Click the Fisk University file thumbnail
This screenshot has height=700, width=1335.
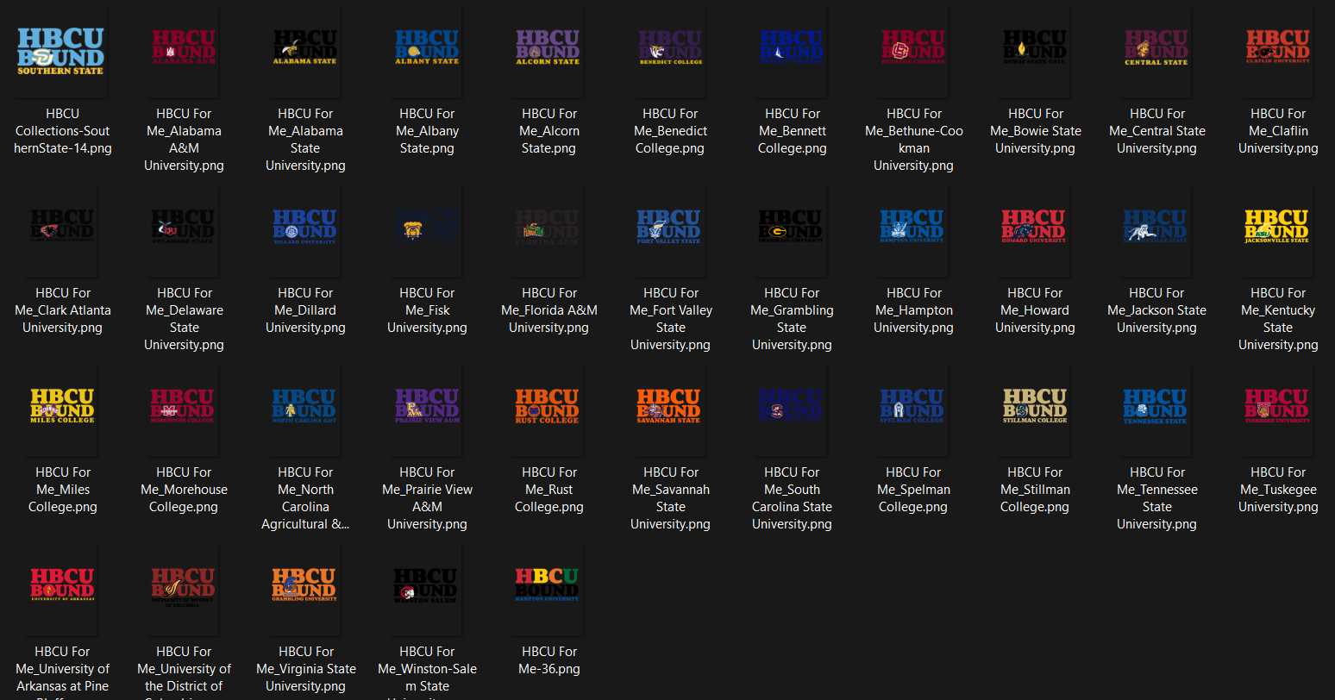427,231
